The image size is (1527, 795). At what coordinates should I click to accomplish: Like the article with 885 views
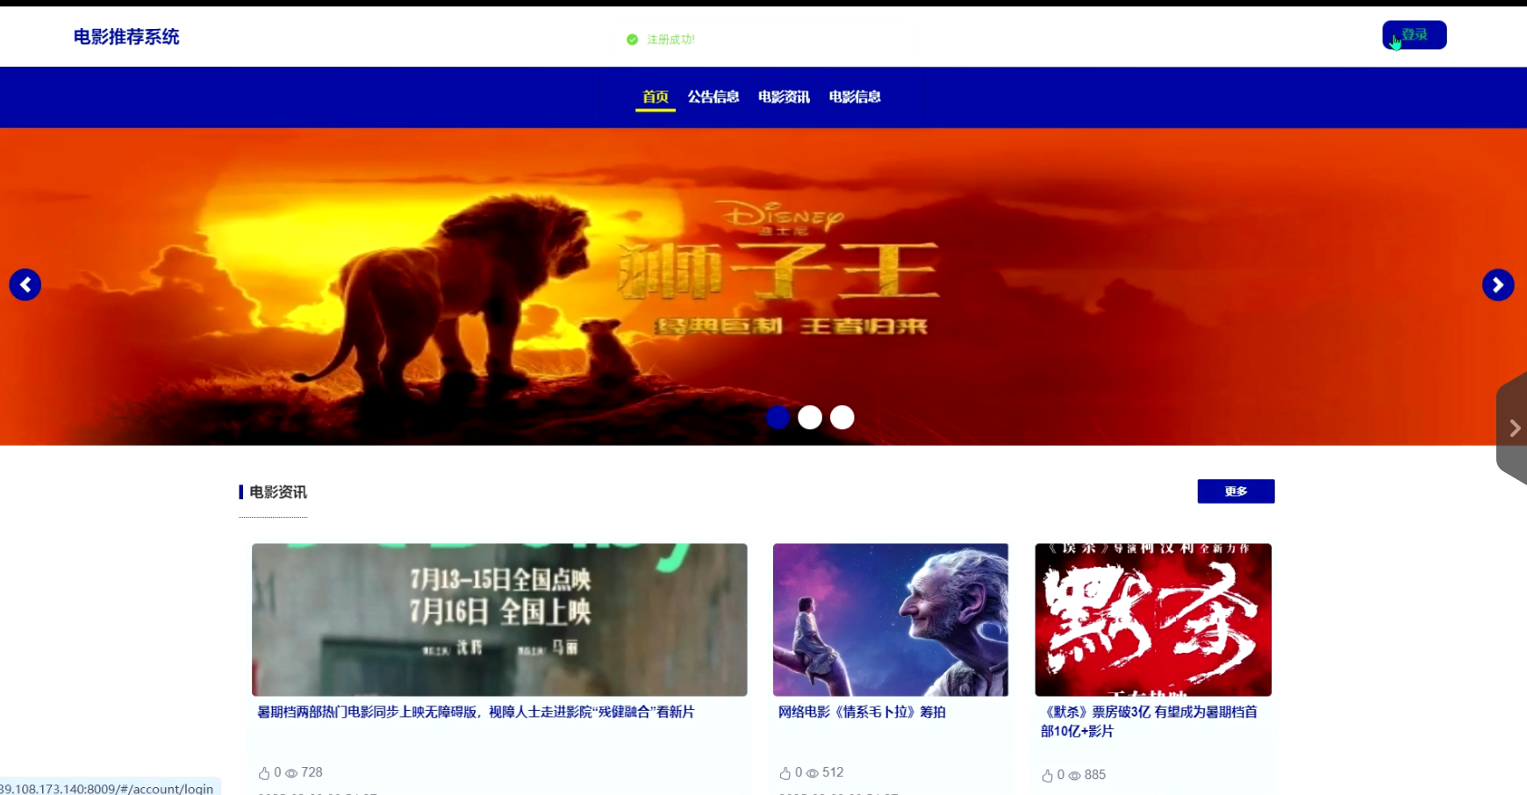point(1047,776)
